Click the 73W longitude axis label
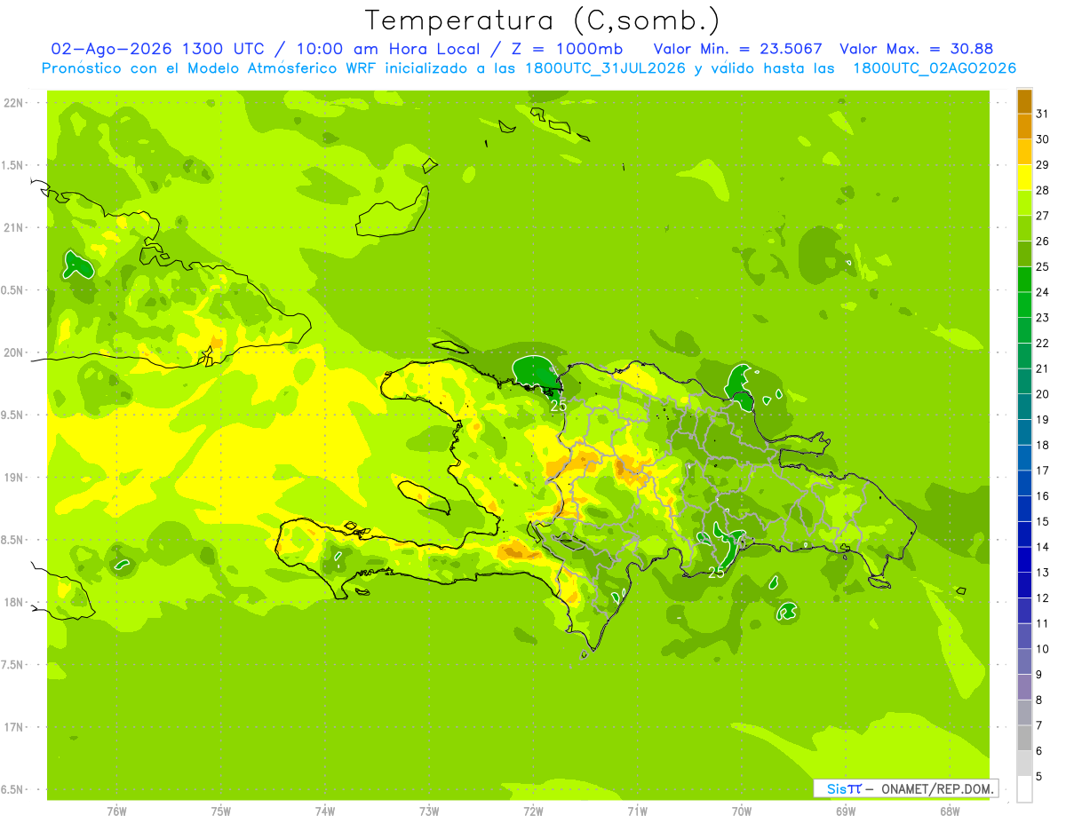The width and height of the screenshot is (1066, 823). click(429, 811)
